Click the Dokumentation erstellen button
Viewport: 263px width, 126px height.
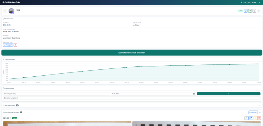click(x=131, y=52)
